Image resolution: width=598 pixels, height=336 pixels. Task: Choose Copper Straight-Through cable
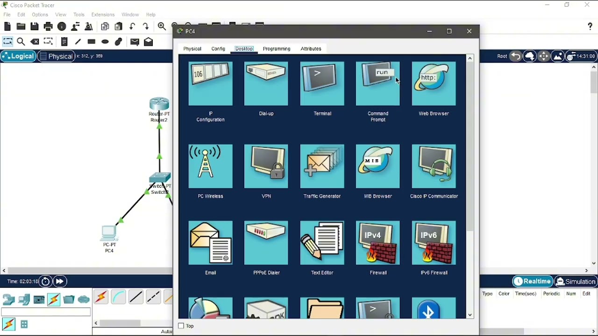pyautogui.click(x=136, y=297)
